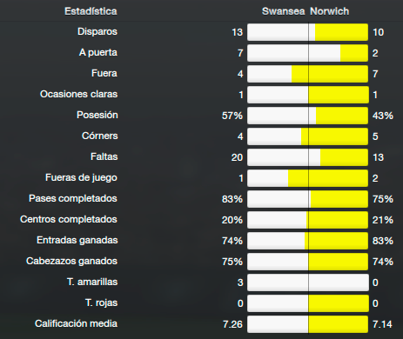The width and height of the screenshot is (403, 339).
Task: Click Norwich's 43% possession value
Action: 383,116
